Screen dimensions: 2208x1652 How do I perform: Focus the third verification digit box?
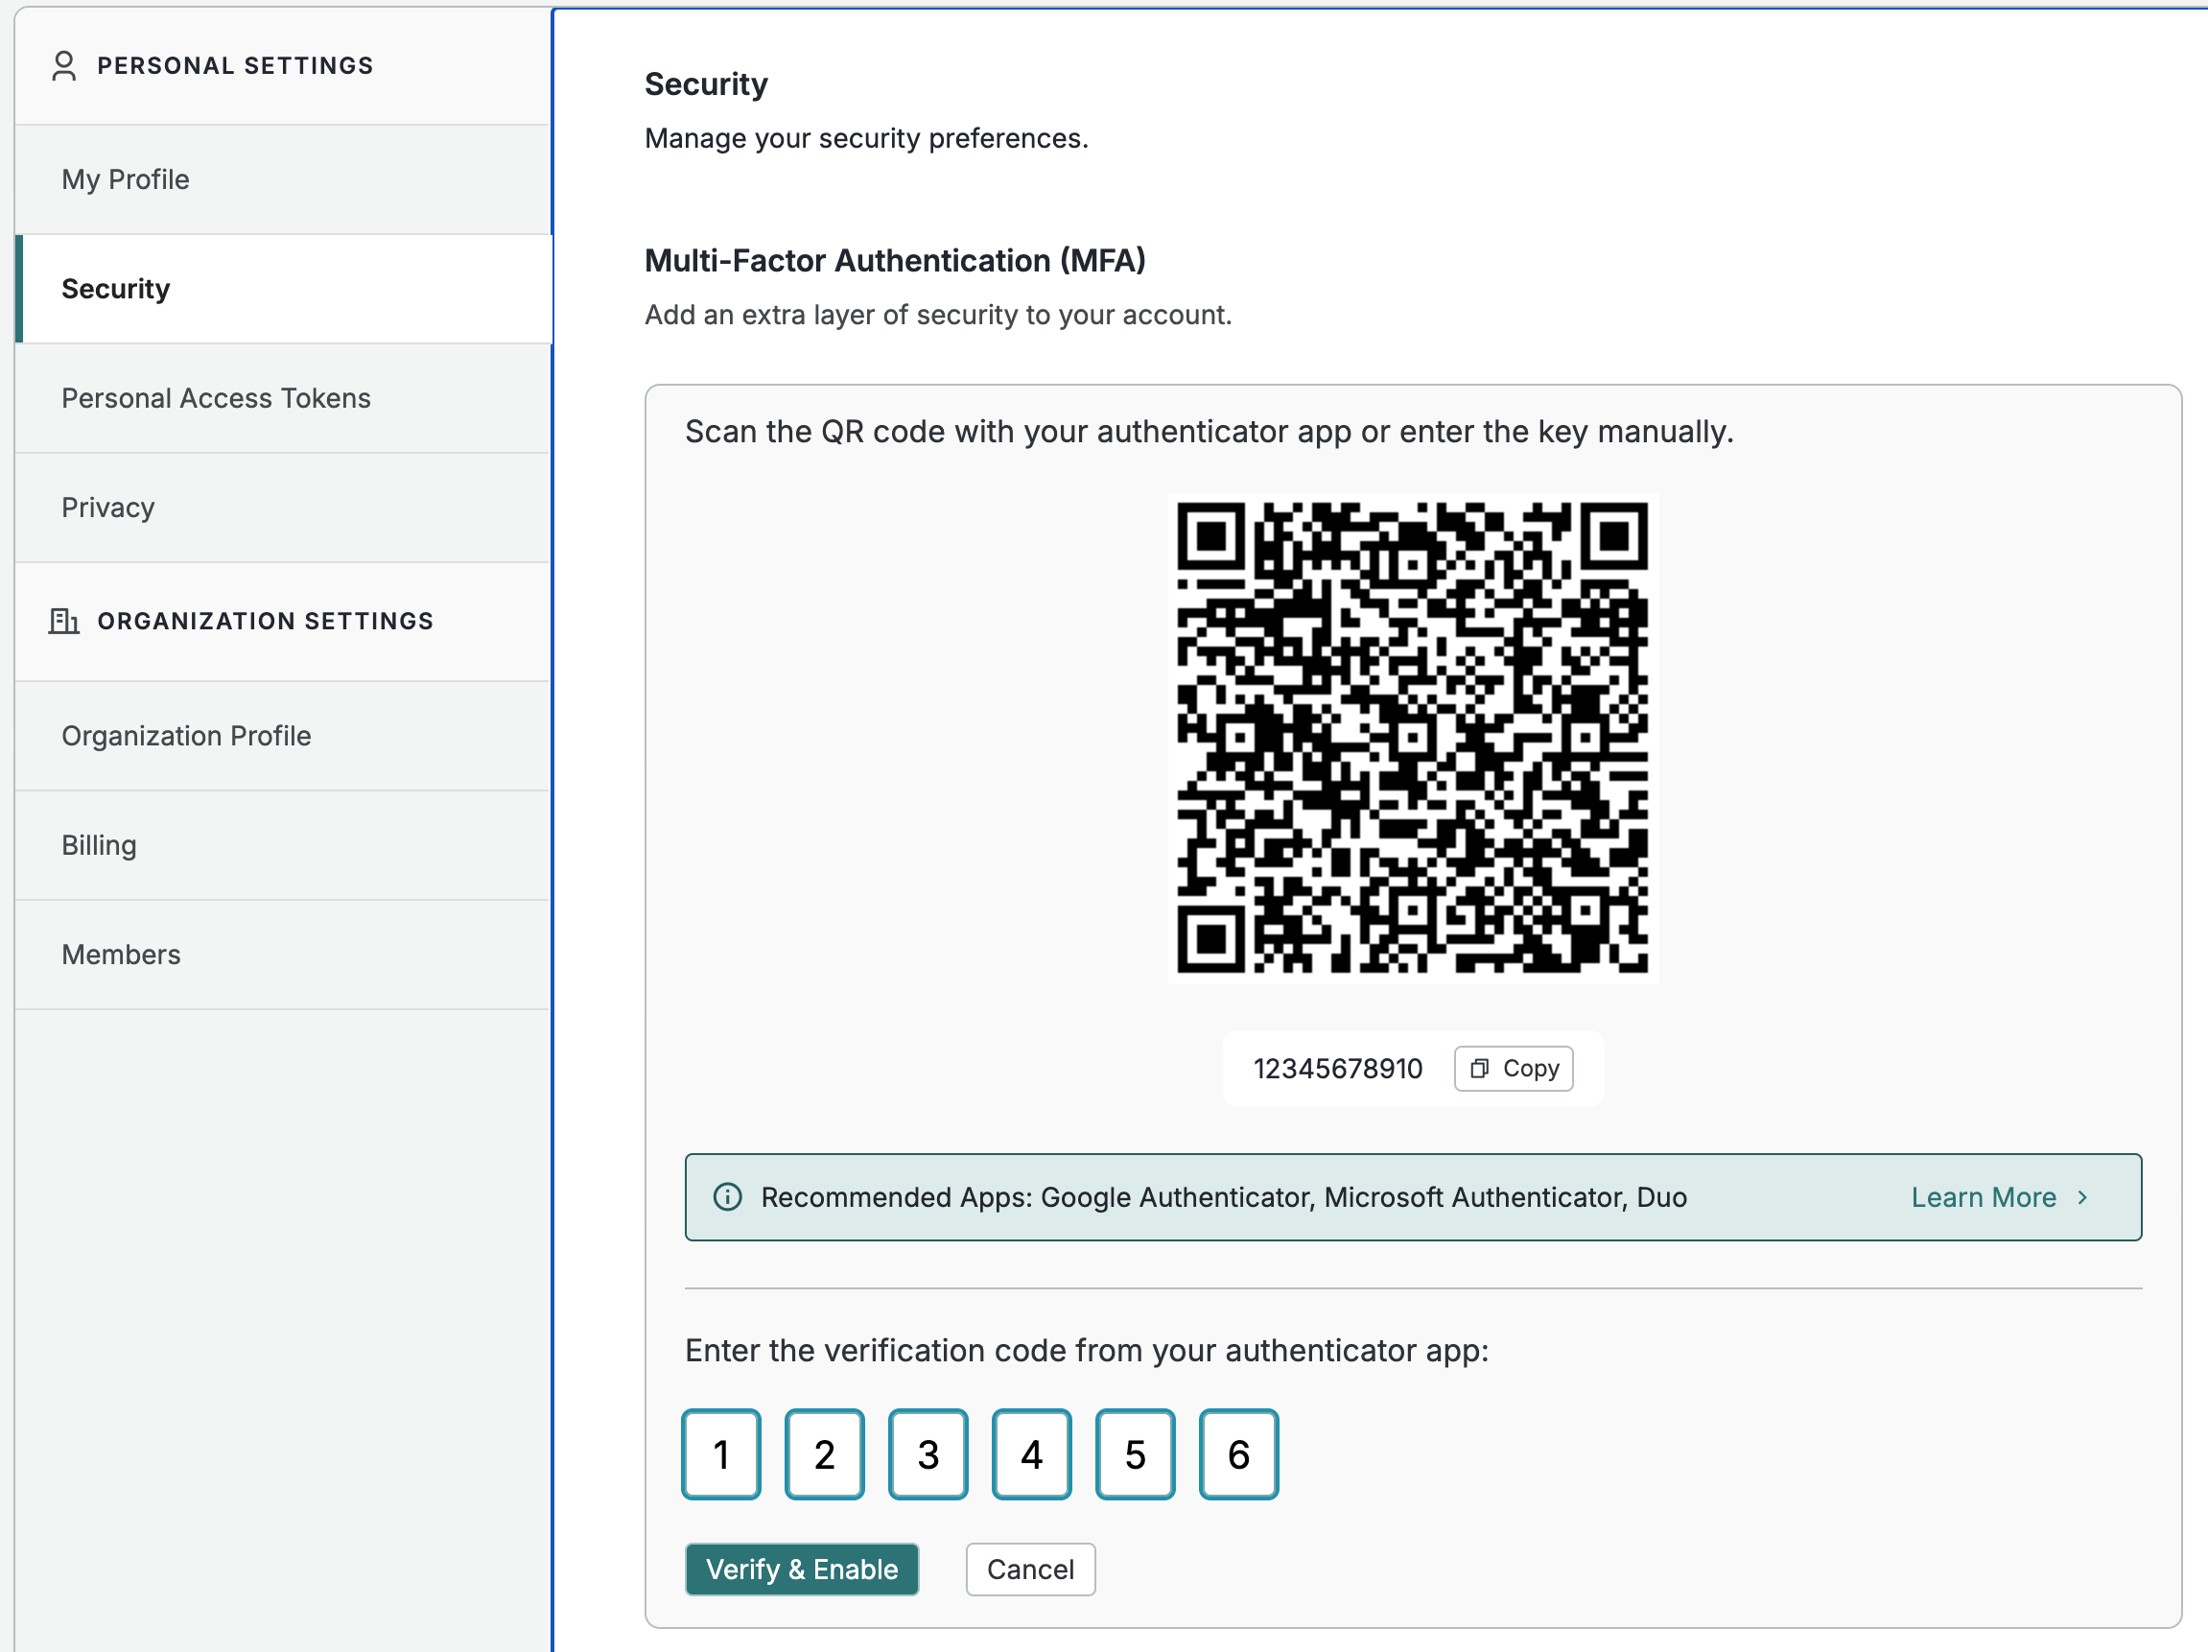[x=928, y=1453]
